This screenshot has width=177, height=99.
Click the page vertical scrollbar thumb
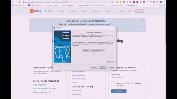click(x=165, y=26)
